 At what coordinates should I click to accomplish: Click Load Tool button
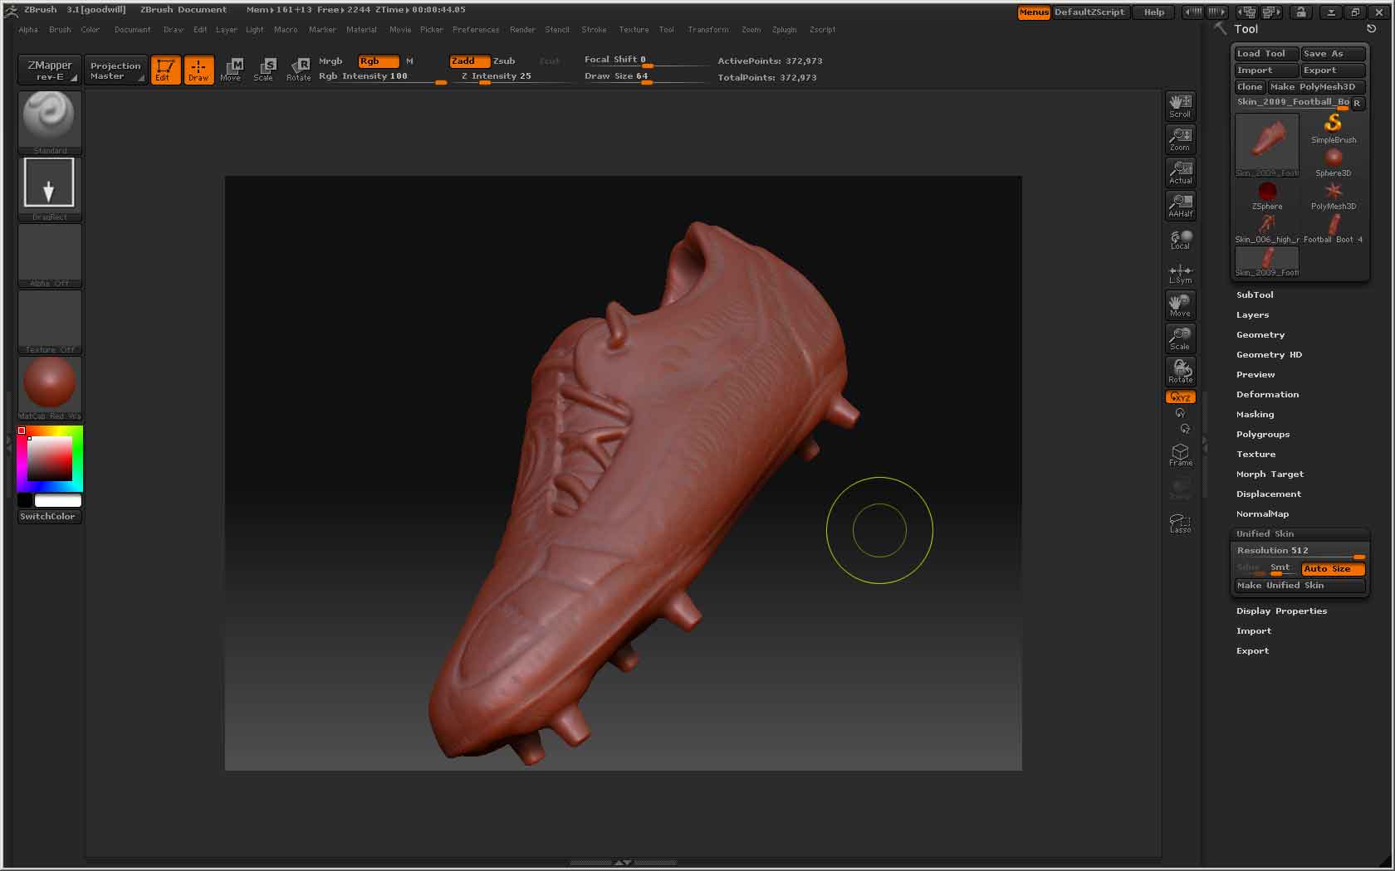[x=1265, y=54]
